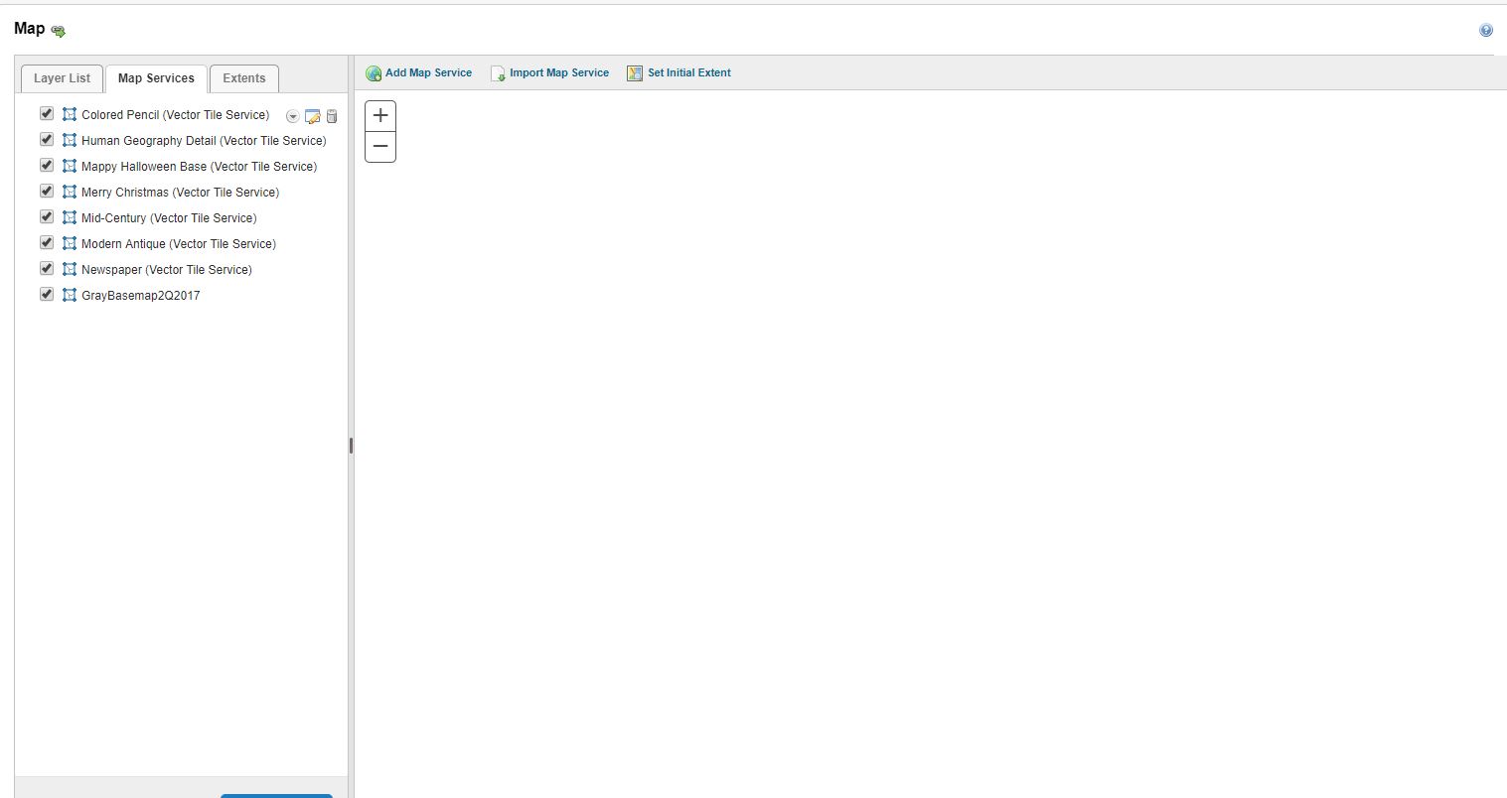1507x798 pixels.
Task: Select 'Human Geography Detail (Vector Tile Service)' text
Action: (204, 141)
